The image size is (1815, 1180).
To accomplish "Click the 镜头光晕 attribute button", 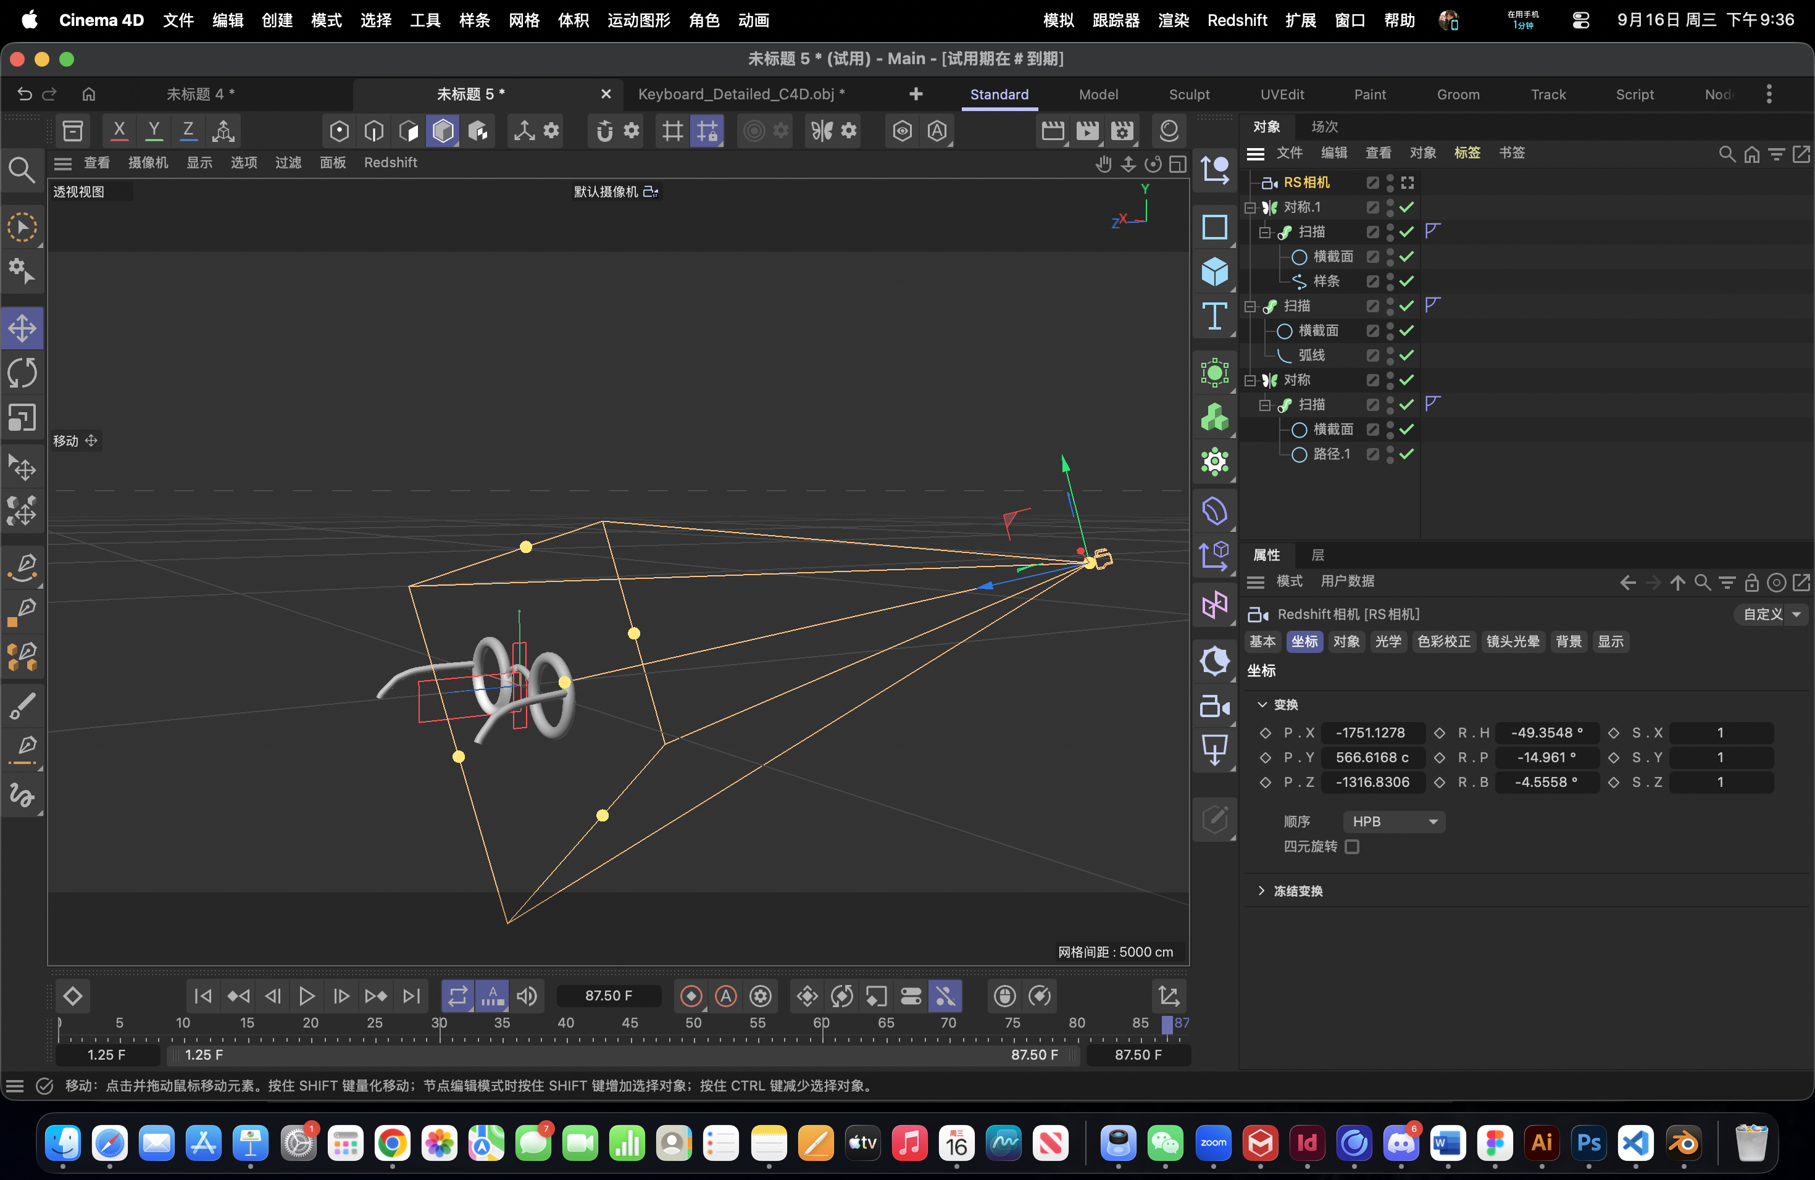I will click(1513, 642).
